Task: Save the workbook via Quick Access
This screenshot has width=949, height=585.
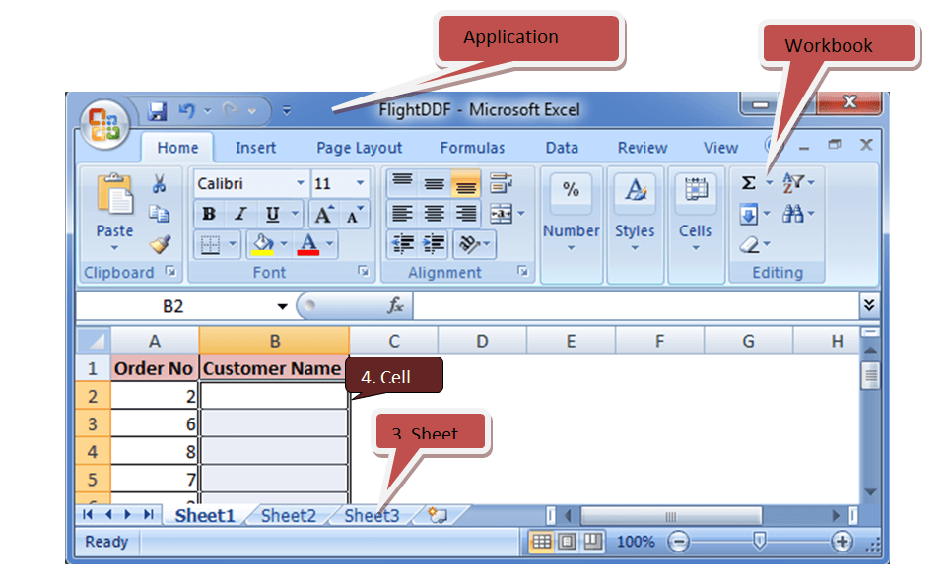Action: click(157, 110)
